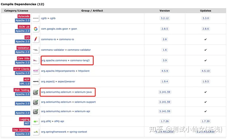Click Apache 2.0 badge in Bytecode row

pos(22,20)
